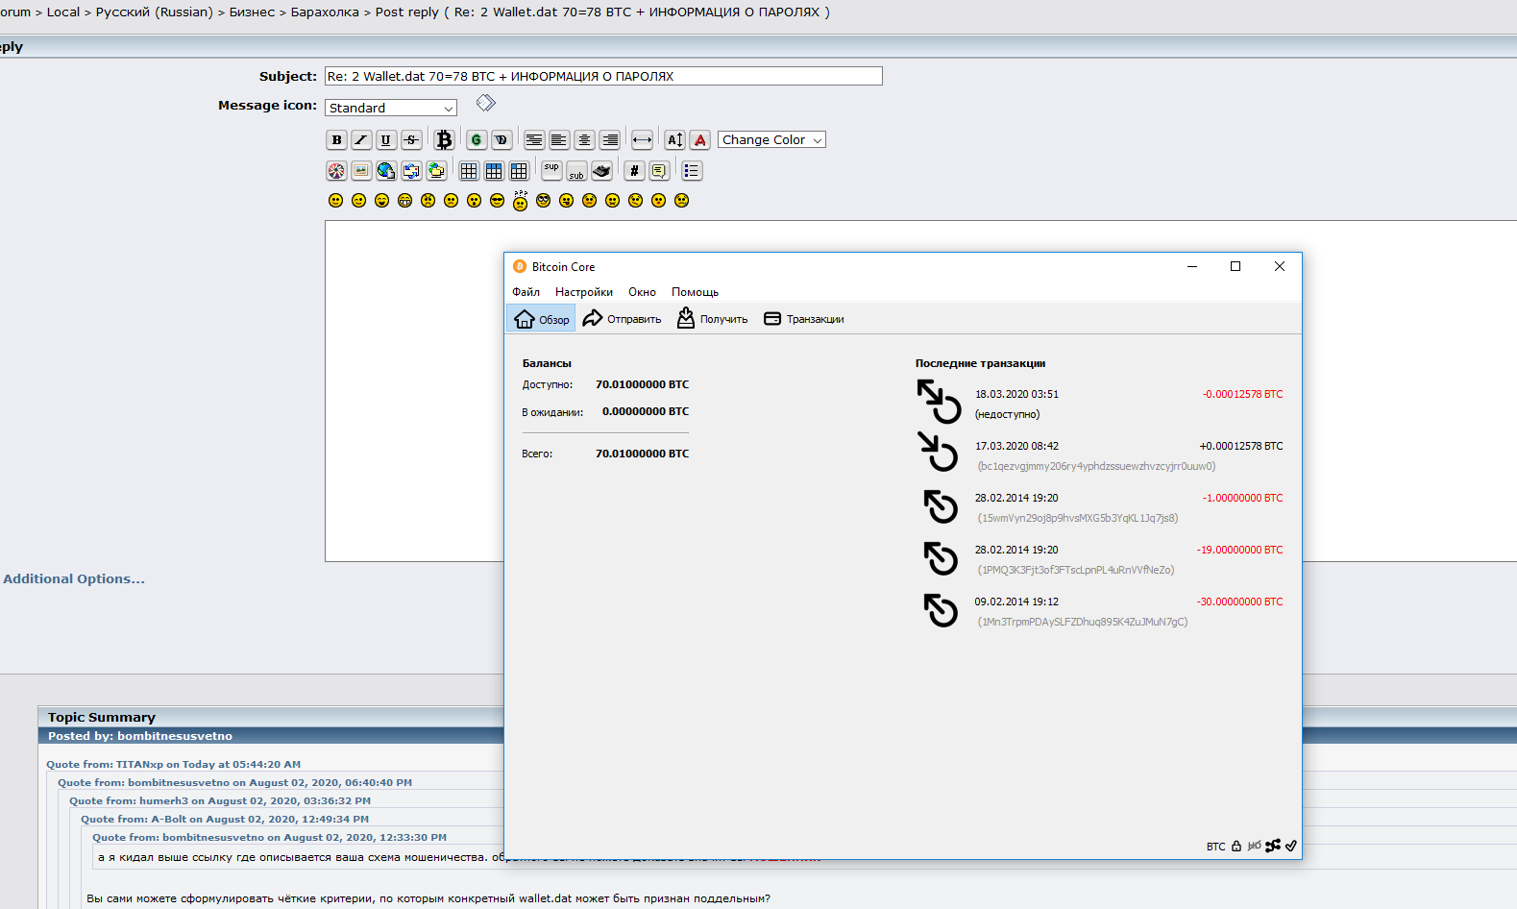
Task: Click the red font face button
Action: point(700,140)
